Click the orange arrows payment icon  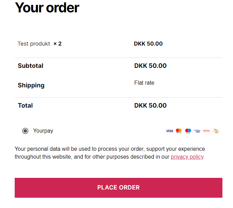[216, 131]
